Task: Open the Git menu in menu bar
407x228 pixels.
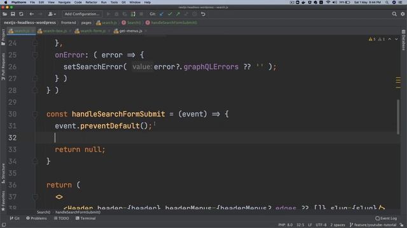Action: 123,3
